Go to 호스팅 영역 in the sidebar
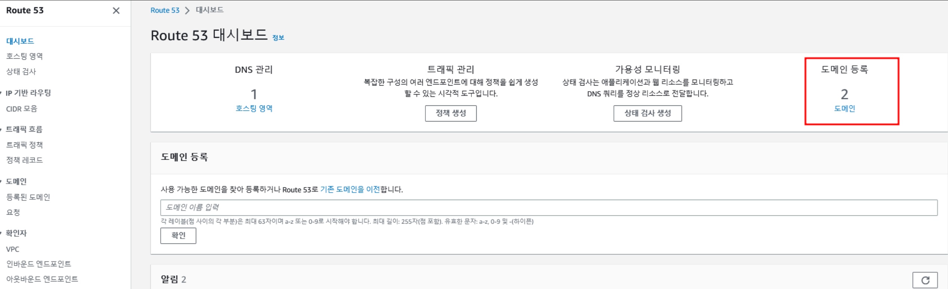The image size is (948, 289). (x=25, y=56)
